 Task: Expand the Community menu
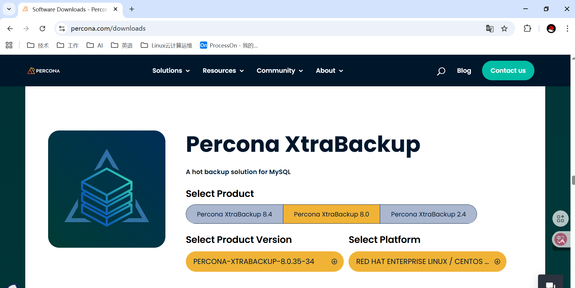coord(280,71)
